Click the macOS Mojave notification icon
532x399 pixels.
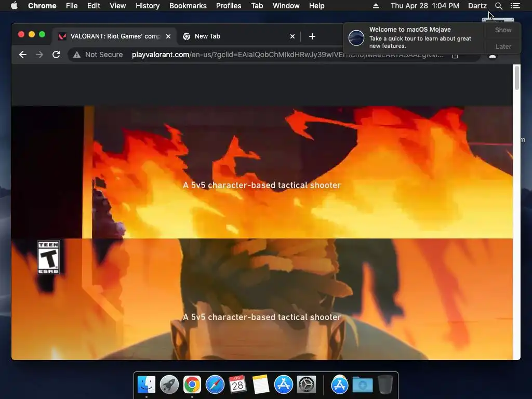[x=356, y=37]
